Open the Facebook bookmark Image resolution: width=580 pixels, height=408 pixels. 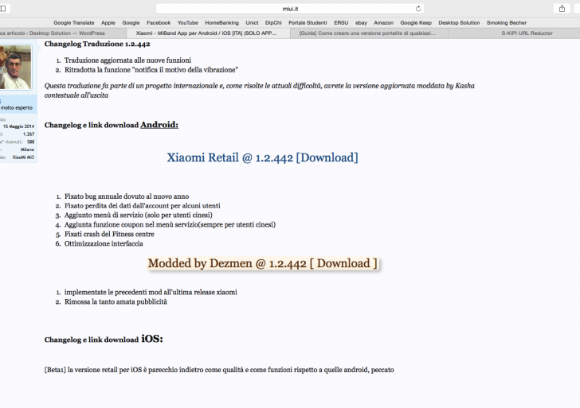(x=159, y=22)
